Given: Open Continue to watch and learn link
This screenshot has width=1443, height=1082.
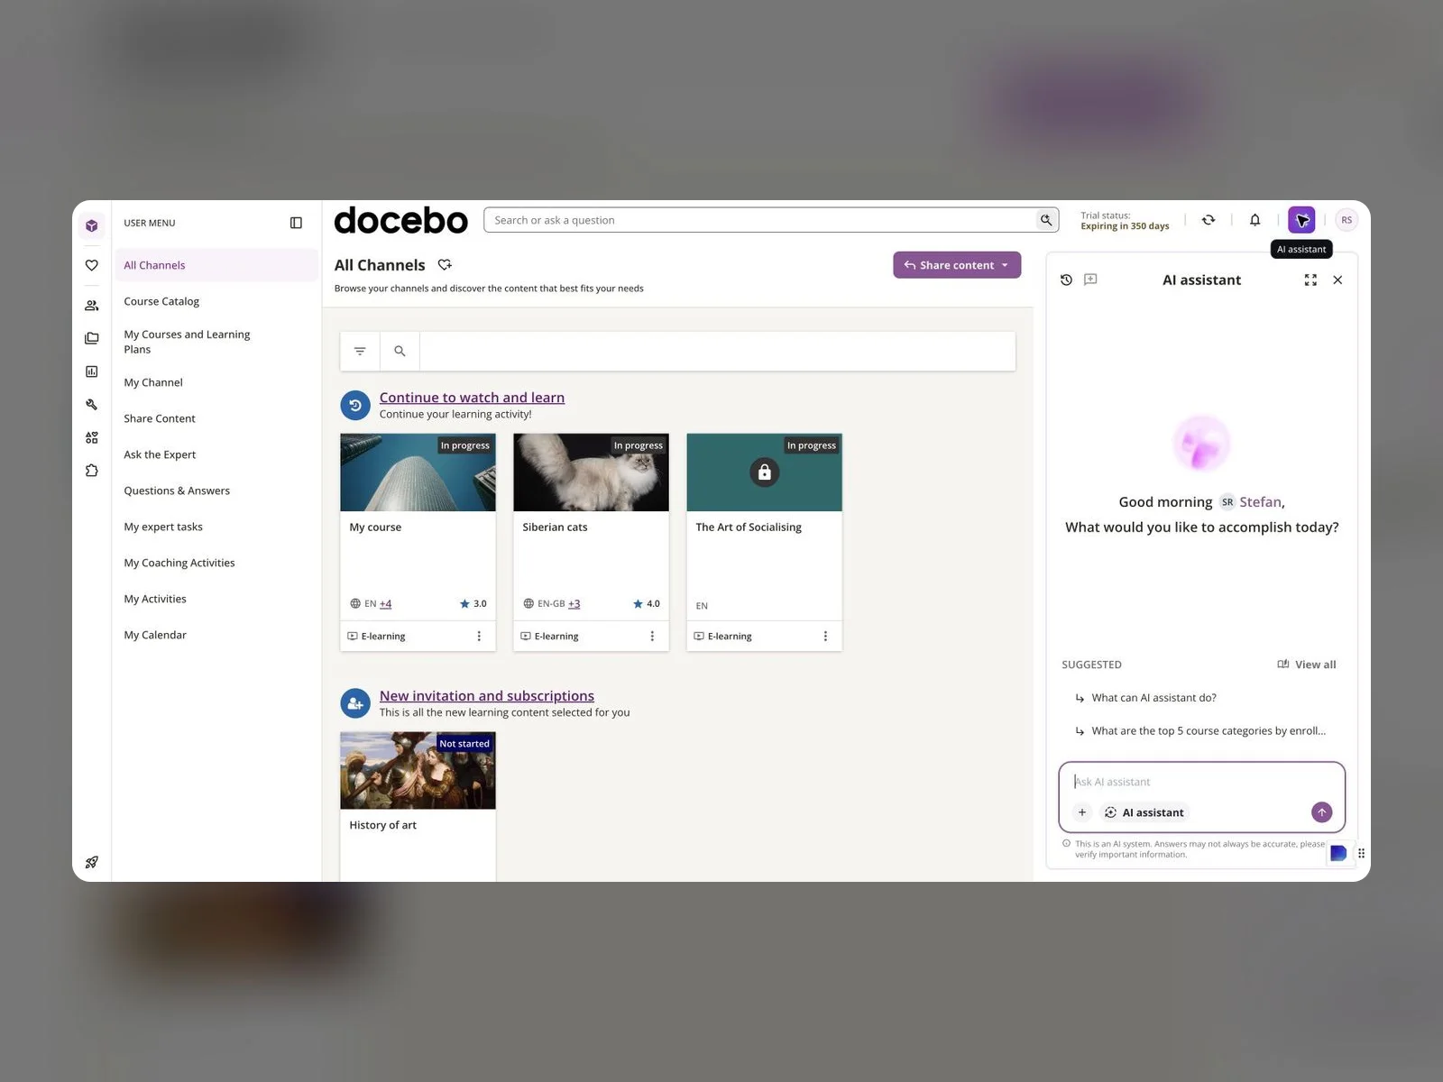Looking at the screenshot, I should click(472, 398).
